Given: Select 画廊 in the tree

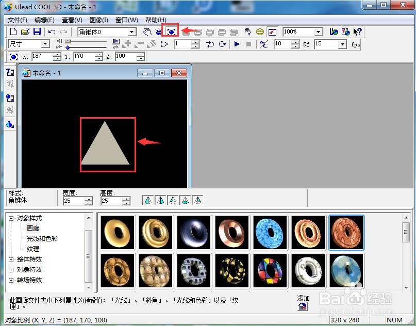Looking at the screenshot, I should (x=33, y=229).
